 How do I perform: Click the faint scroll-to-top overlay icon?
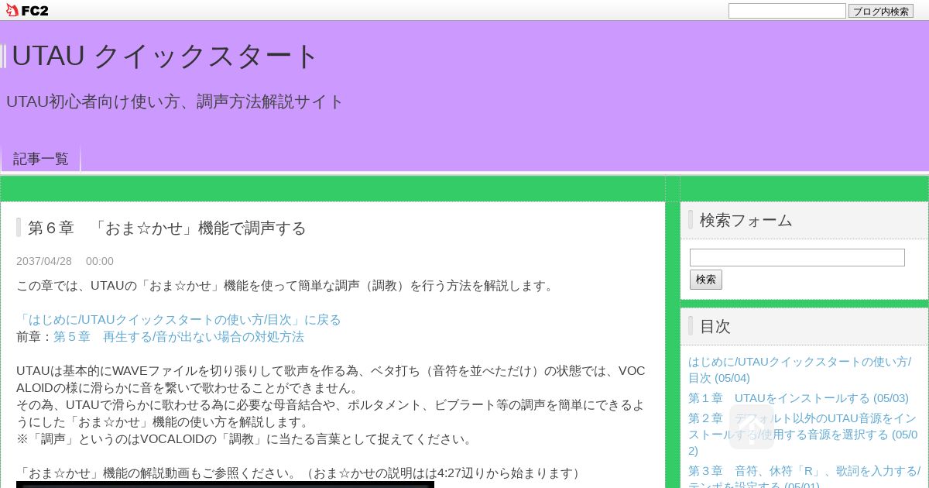point(751,427)
